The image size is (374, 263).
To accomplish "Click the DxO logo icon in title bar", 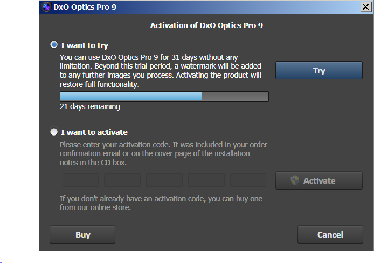I will point(47,7).
